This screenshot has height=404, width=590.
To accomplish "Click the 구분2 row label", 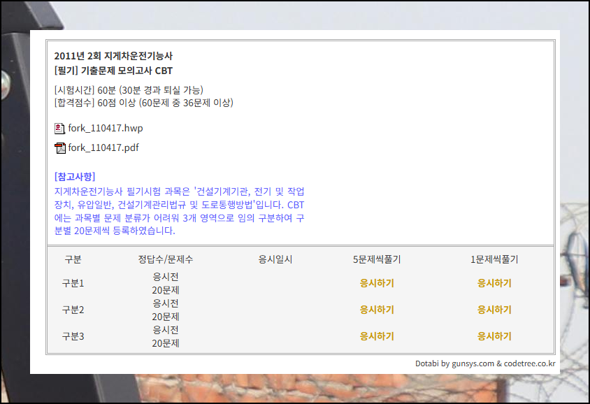I will pyautogui.click(x=73, y=310).
